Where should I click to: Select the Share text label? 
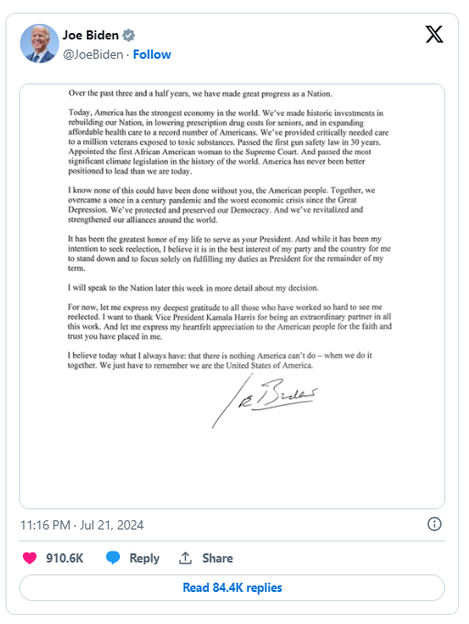[x=217, y=558]
